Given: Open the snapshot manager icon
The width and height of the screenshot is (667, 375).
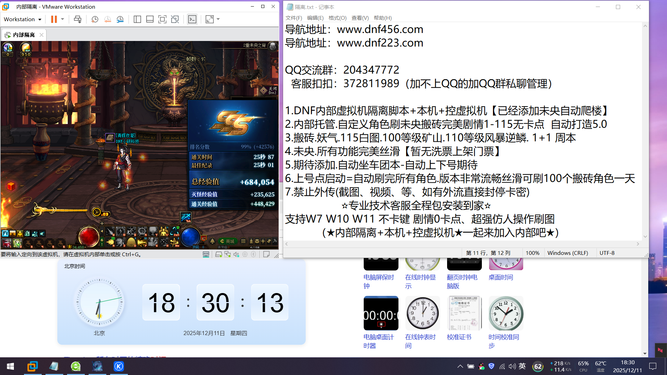Looking at the screenshot, I should click(121, 19).
